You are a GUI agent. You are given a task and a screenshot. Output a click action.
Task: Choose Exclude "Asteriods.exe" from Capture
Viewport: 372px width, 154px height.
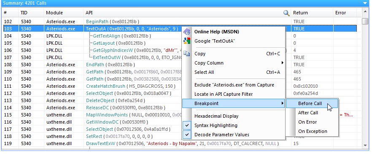[233, 85]
